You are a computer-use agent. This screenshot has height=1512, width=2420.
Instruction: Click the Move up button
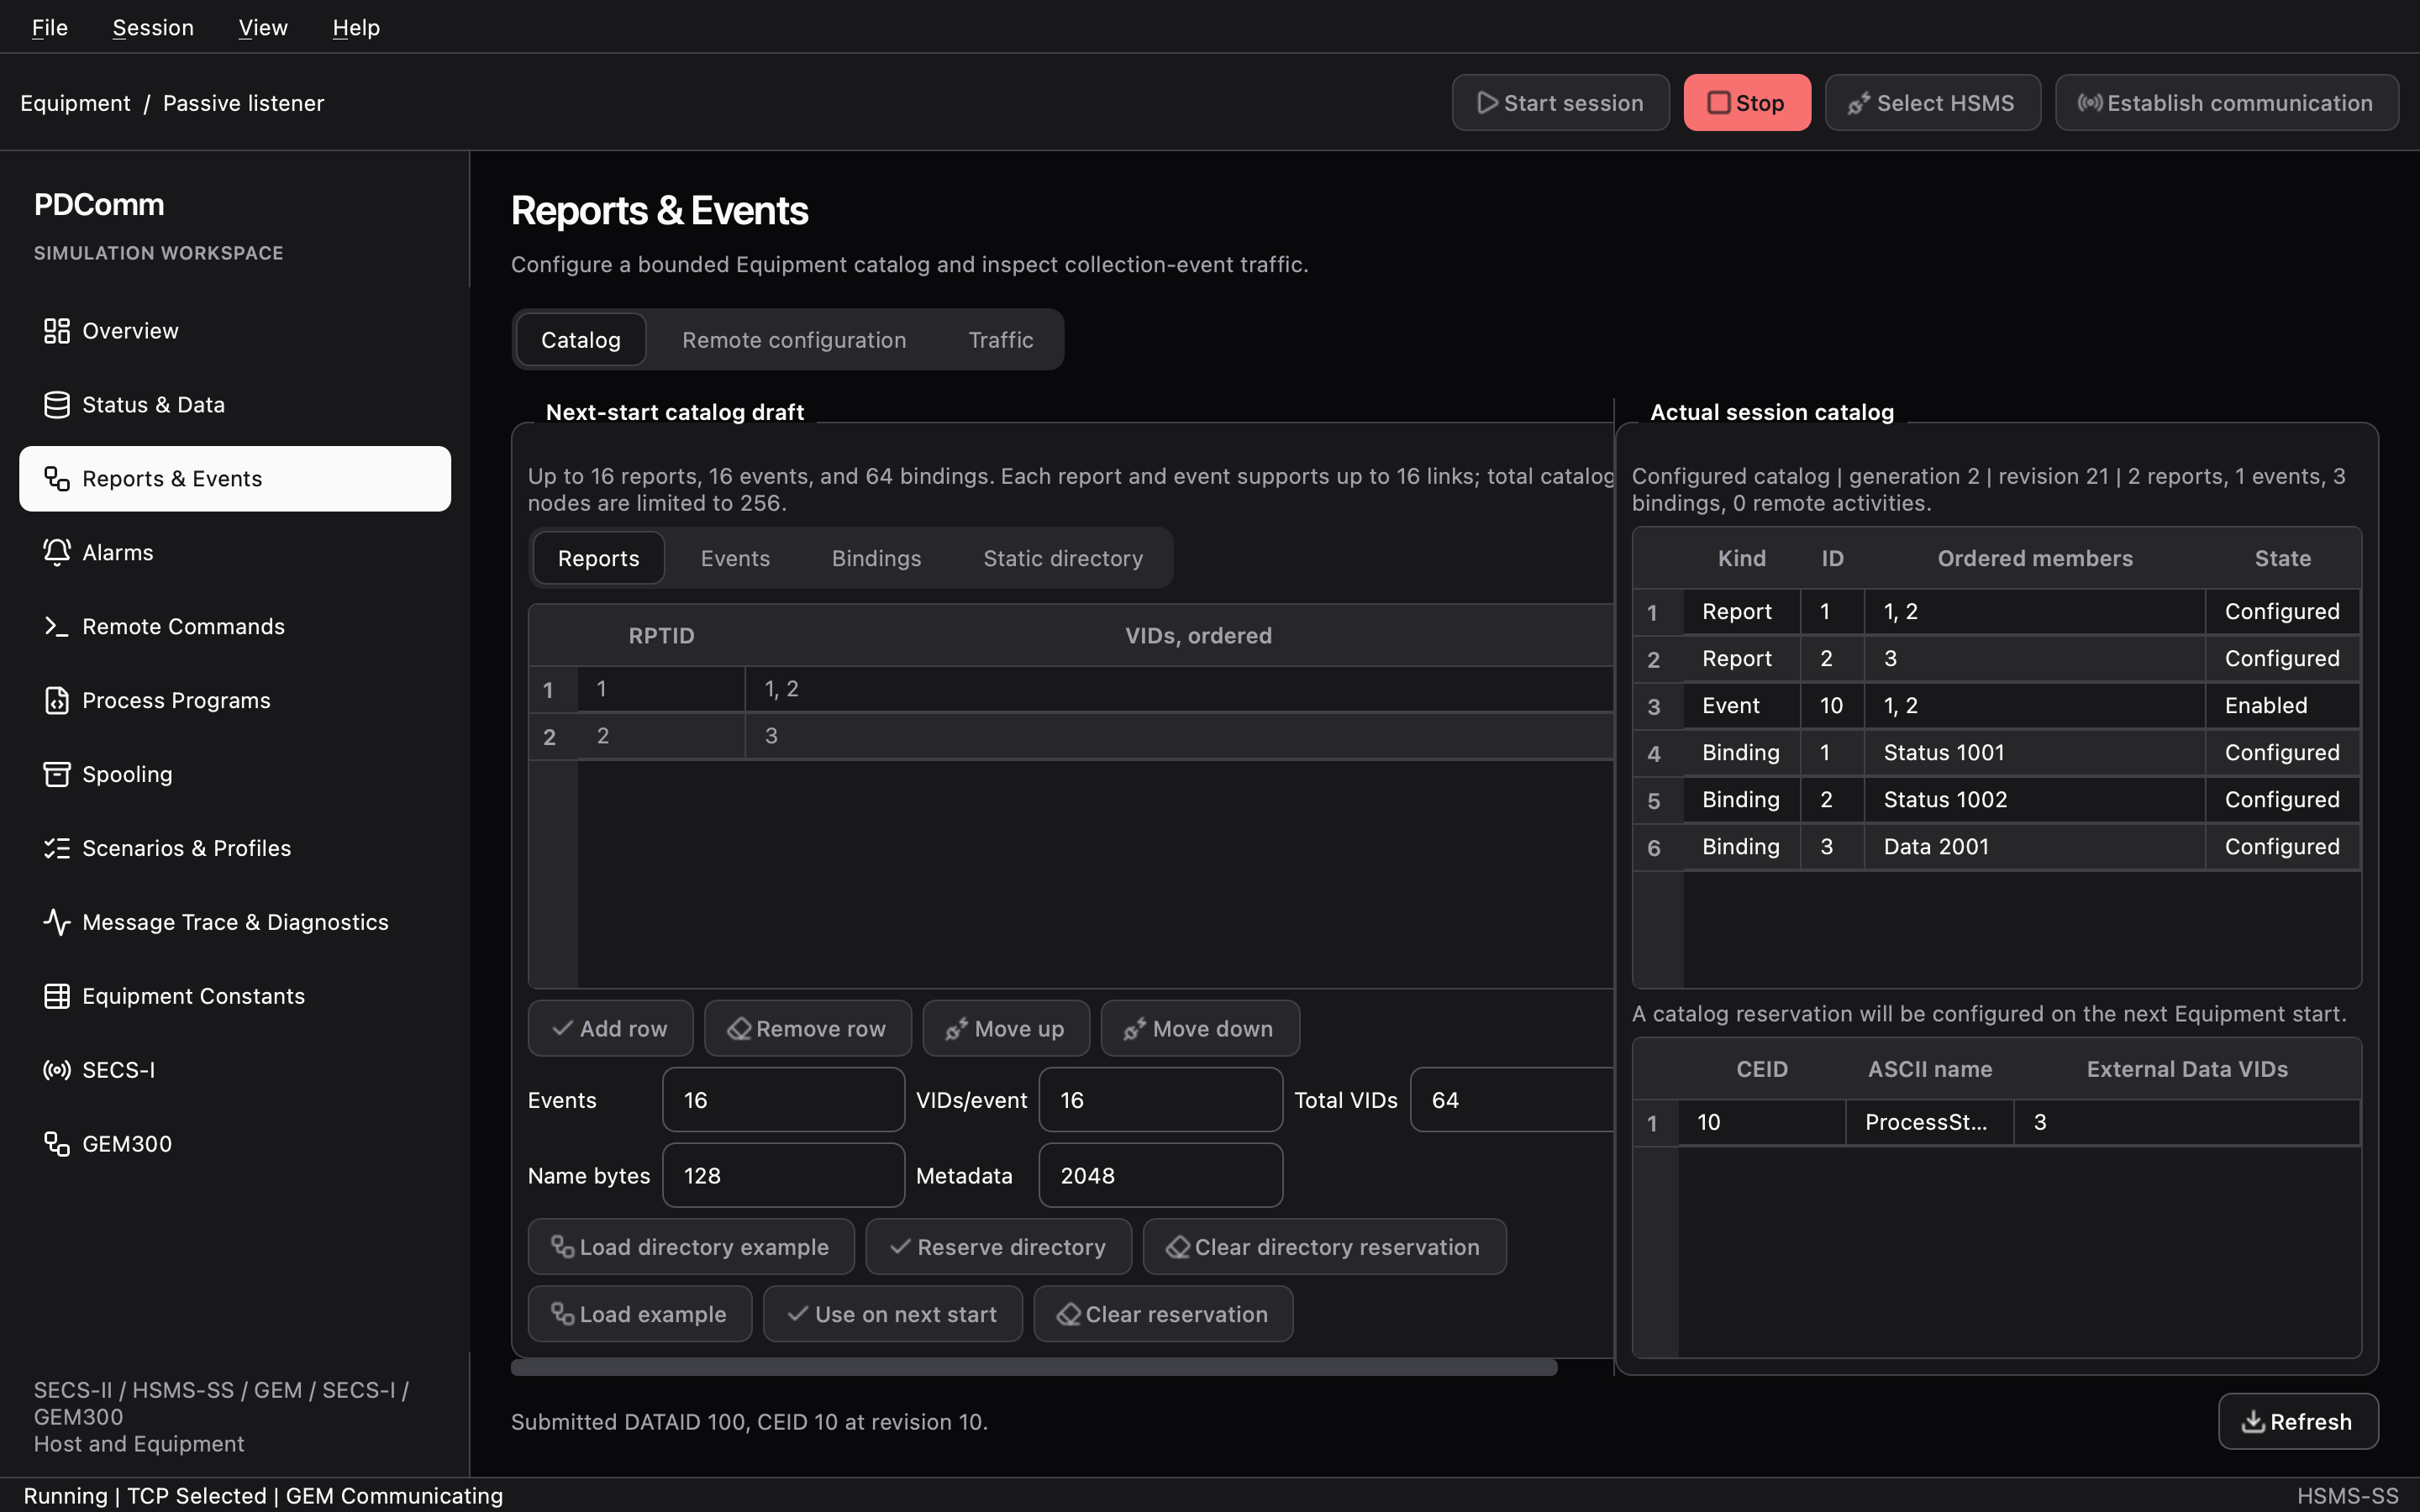[x=1005, y=1029]
